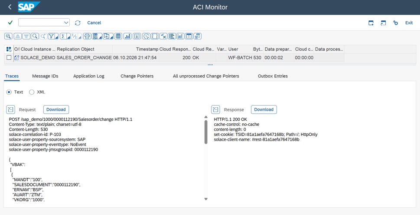Select the XML radio button

pyautogui.click(x=32, y=92)
